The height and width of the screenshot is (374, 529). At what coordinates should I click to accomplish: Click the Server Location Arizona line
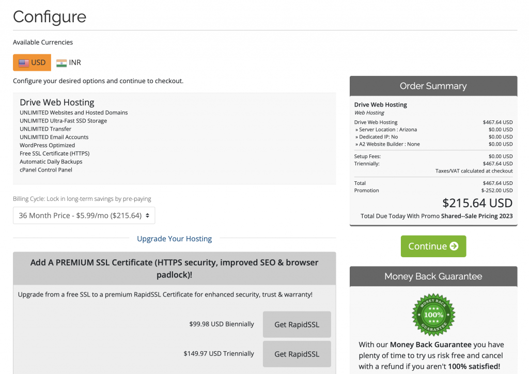(x=386, y=130)
